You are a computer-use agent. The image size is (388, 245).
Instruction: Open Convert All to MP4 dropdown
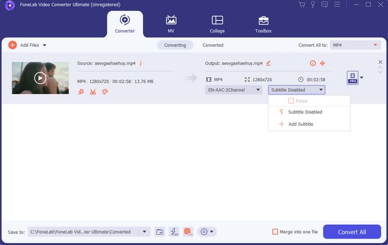point(355,45)
